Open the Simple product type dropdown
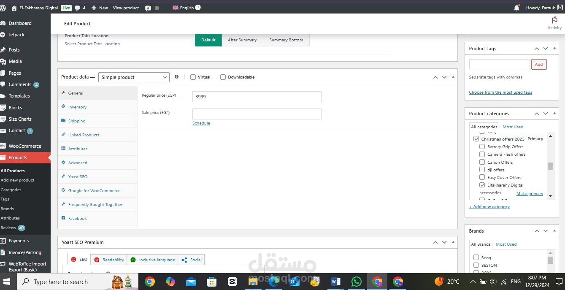 134,77
